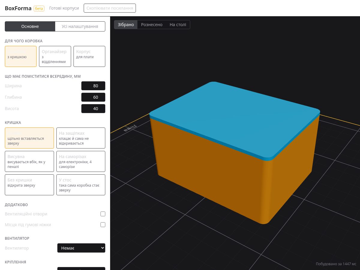This screenshot has height=270, width=360.
Task: Select the 'Корпус для плати' card
Action: coord(89,56)
